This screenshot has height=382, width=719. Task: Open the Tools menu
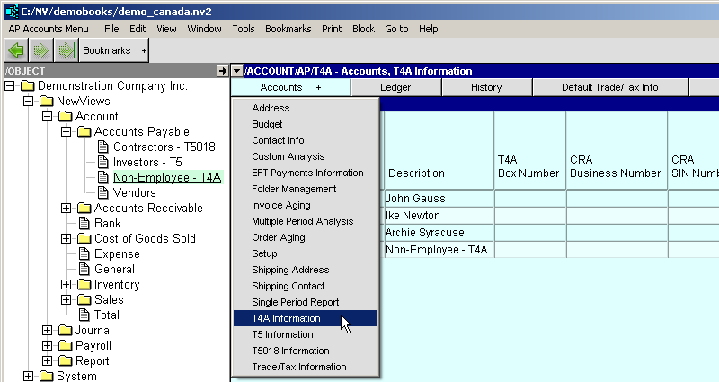tap(243, 29)
